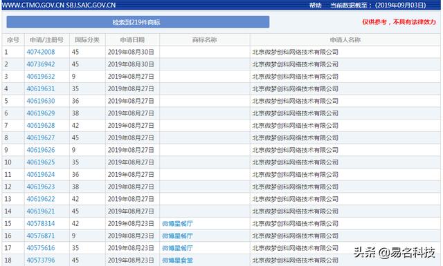
Task: Open registration number 40575616
Action: (41, 248)
